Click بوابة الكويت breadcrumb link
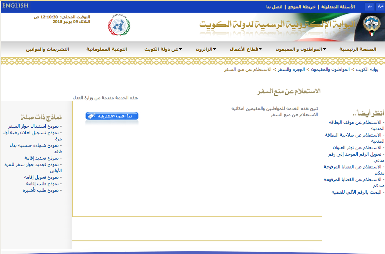 coord(367,69)
